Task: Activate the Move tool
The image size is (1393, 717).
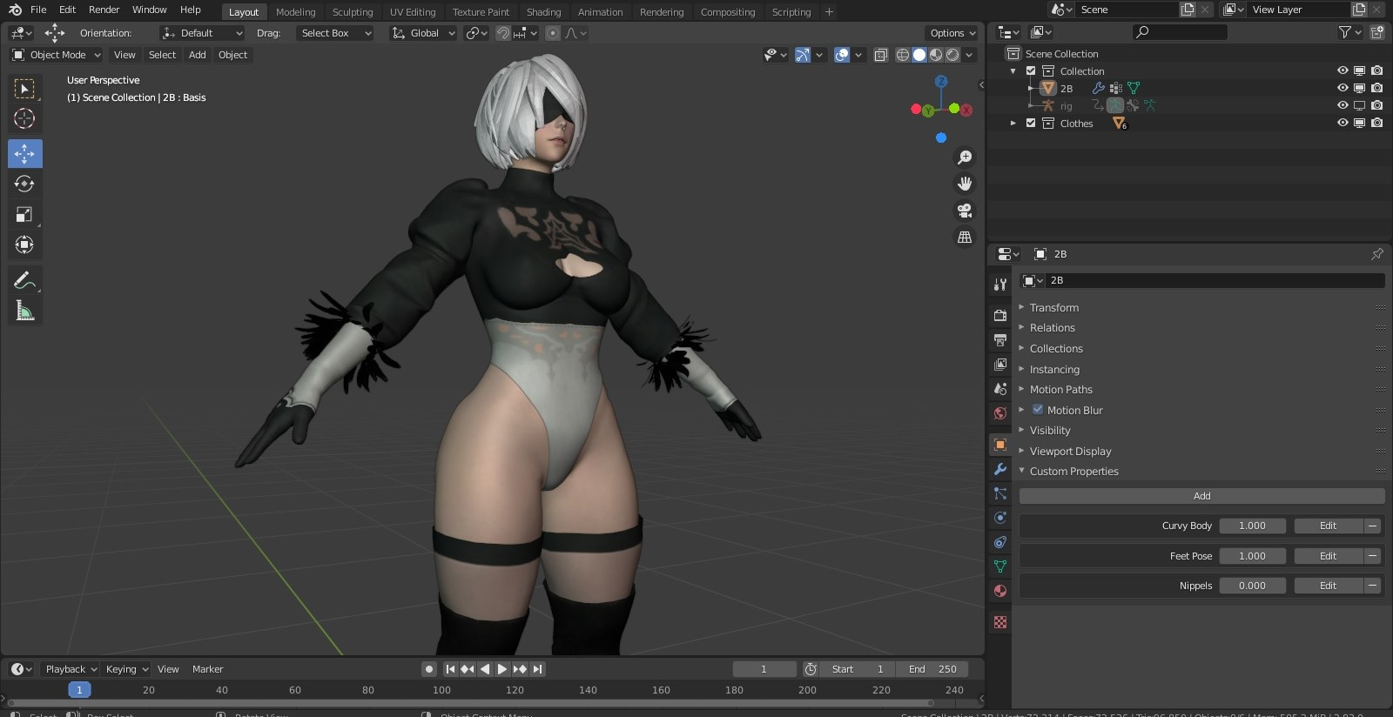Action: 24,154
